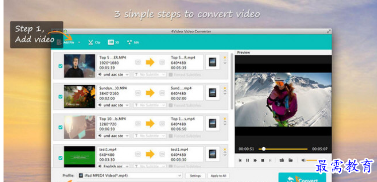Image resolution: width=377 pixels, height=182 pixels.
Task: Open No Subtitle dropdown for Top 10...ls.MP4
Action: (150, 136)
